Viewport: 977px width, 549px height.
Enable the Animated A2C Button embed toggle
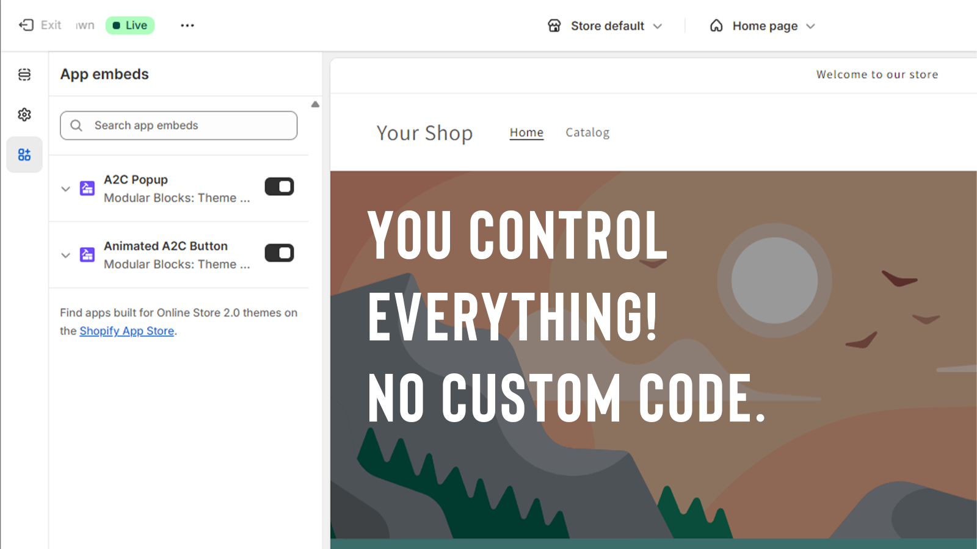(x=279, y=253)
